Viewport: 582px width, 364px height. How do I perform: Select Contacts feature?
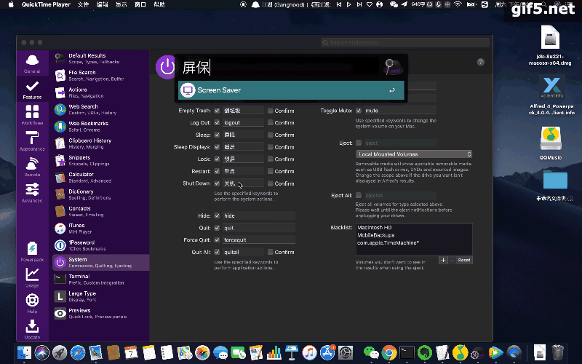coord(100,211)
